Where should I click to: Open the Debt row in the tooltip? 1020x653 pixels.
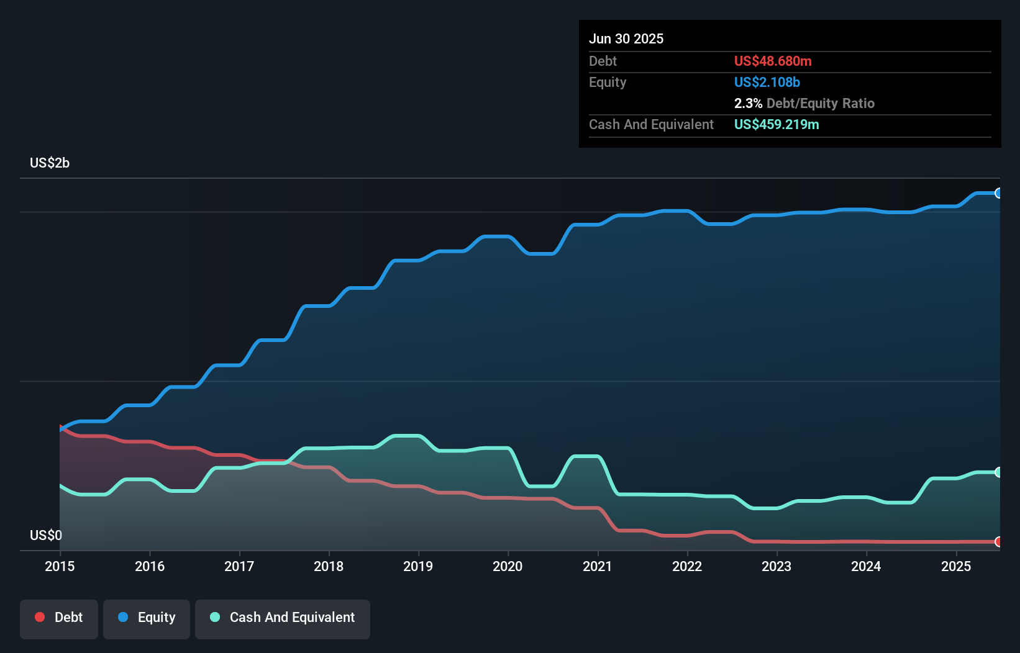tap(603, 61)
